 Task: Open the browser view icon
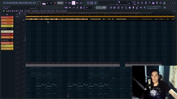coord(126,7)
